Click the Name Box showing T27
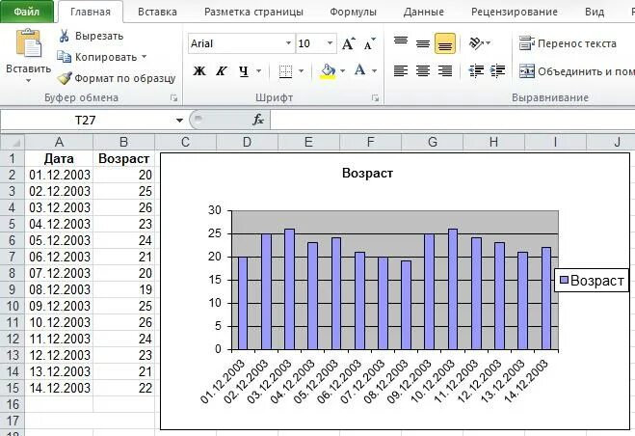 tap(86, 120)
